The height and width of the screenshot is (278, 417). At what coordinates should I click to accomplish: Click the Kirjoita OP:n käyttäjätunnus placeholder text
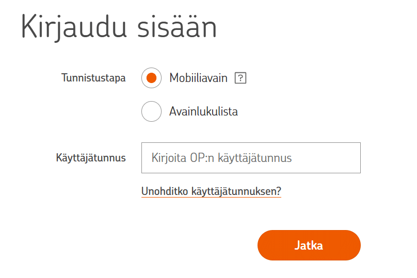(x=221, y=158)
